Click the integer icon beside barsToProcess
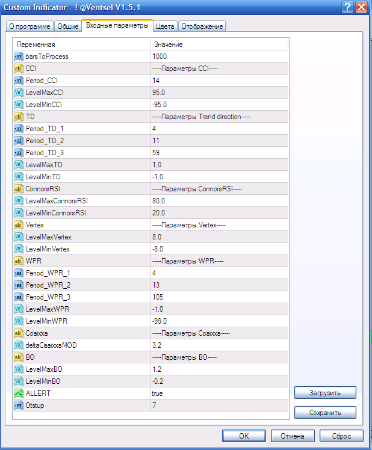372x450 pixels. coord(19,57)
